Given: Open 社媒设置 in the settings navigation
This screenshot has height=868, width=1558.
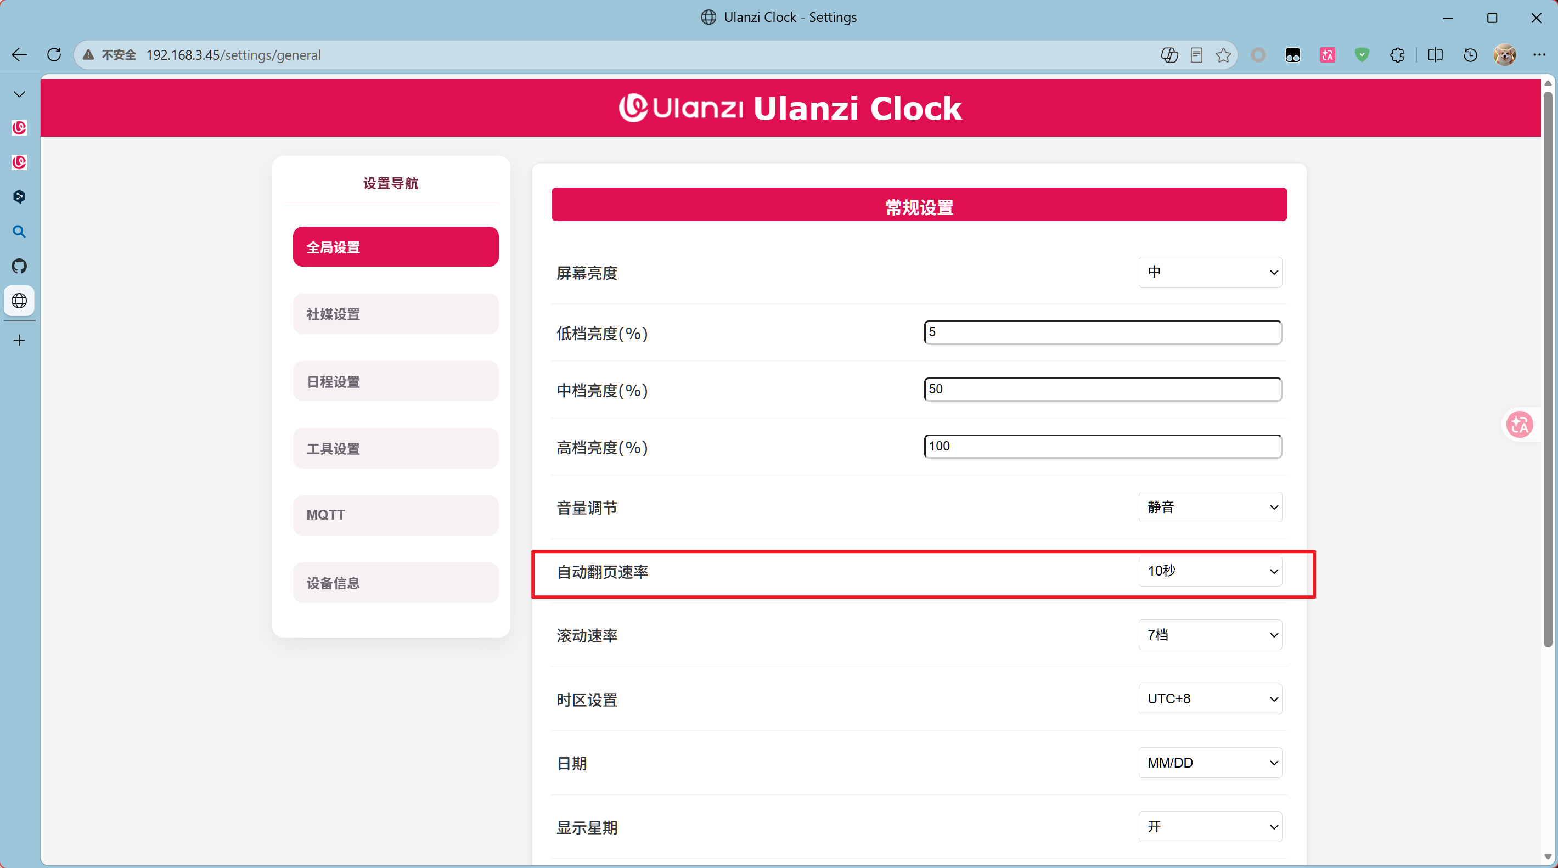Looking at the screenshot, I should [396, 314].
